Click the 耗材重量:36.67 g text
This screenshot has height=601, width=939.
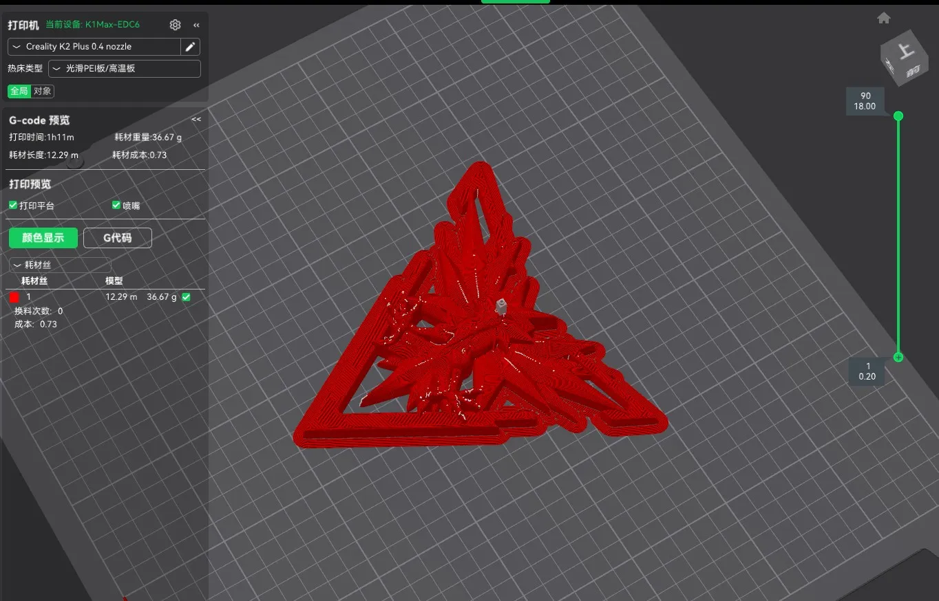[x=148, y=138]
